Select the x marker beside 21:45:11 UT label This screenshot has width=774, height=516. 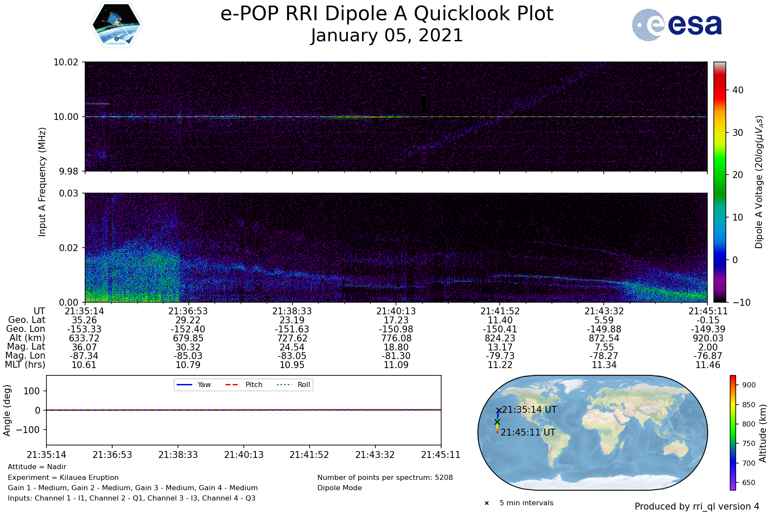[x=497, y=422]
